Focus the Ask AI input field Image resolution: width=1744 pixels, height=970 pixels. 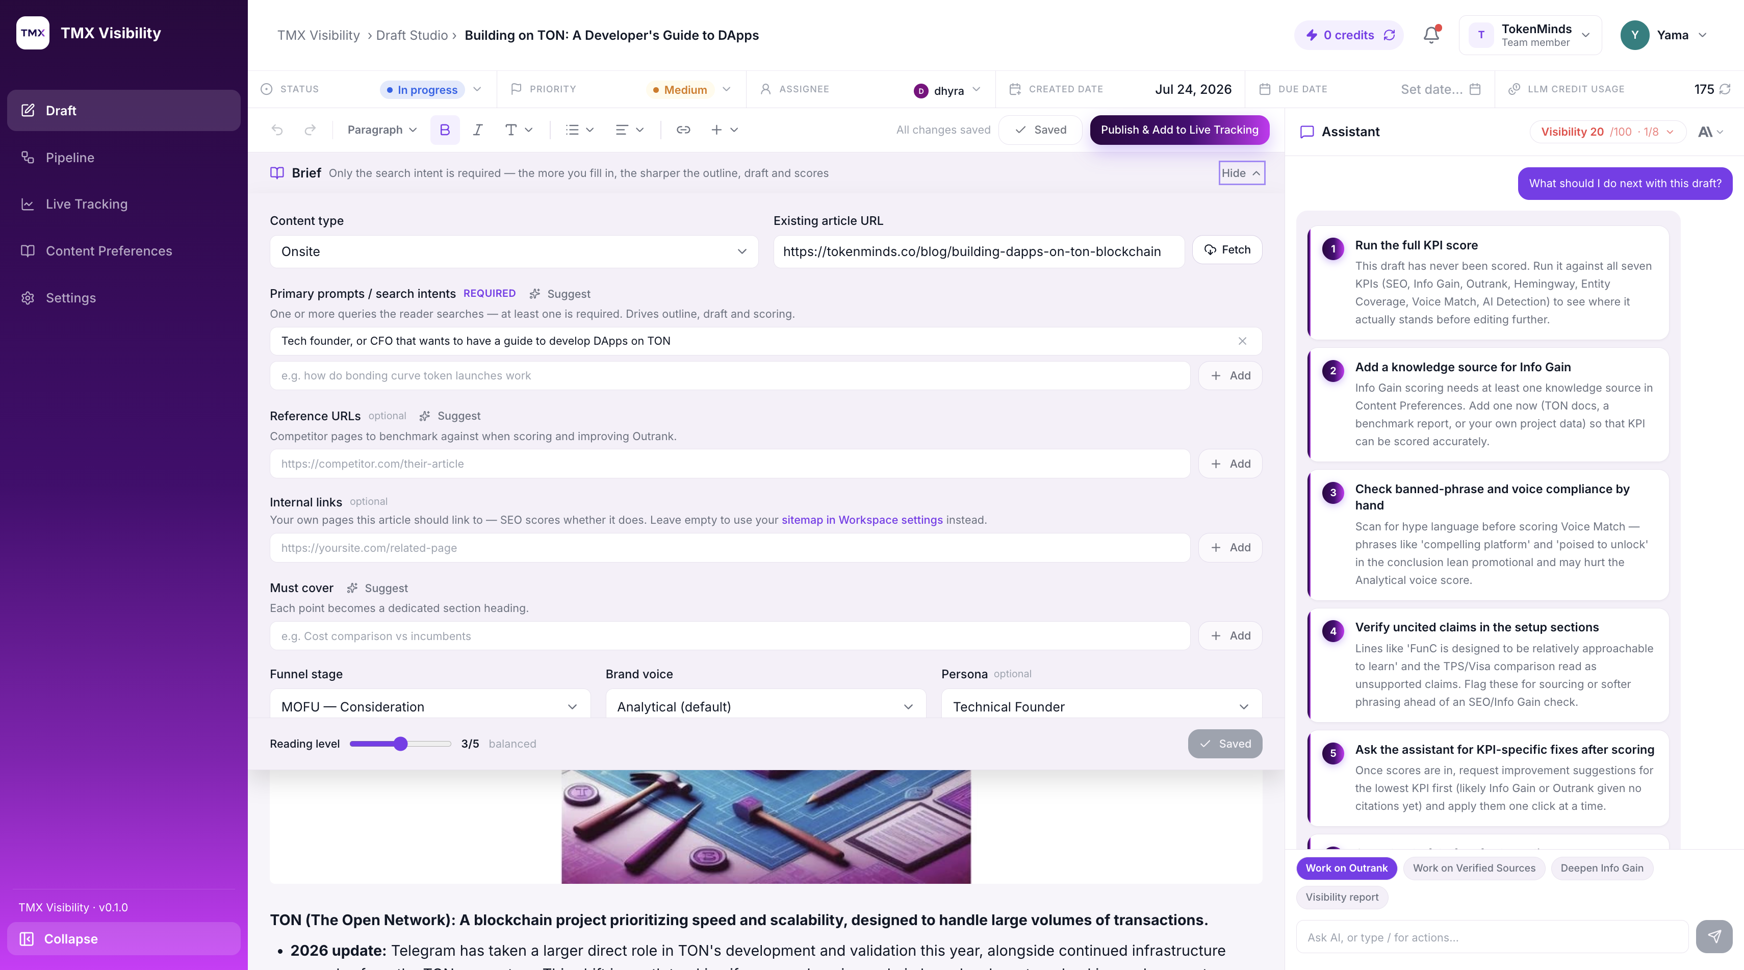[x=1492, y=937]
